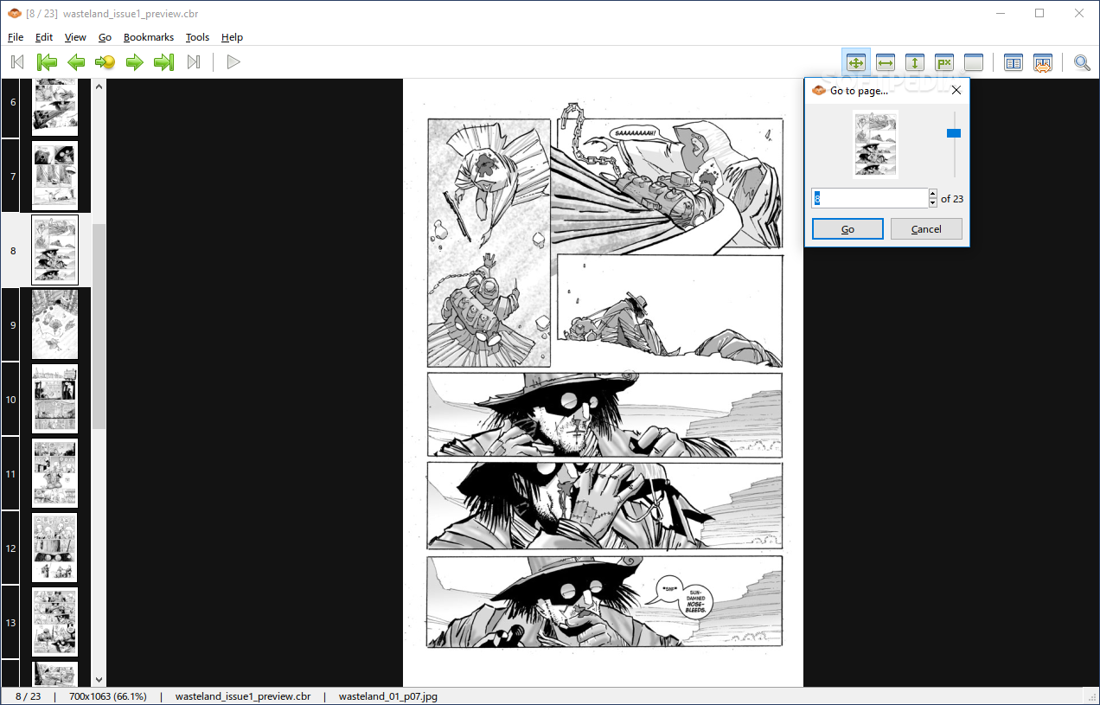Toggle Double page mode
1100x705 pixels.
click(1014, 62)
